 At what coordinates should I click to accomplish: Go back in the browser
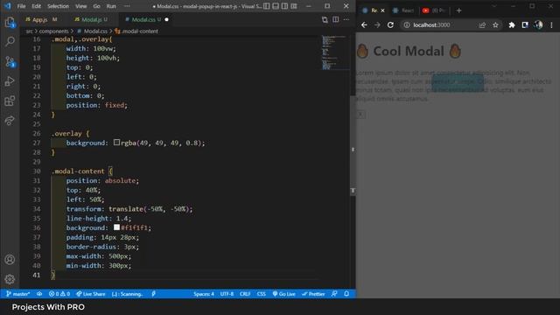coord(364,25)
